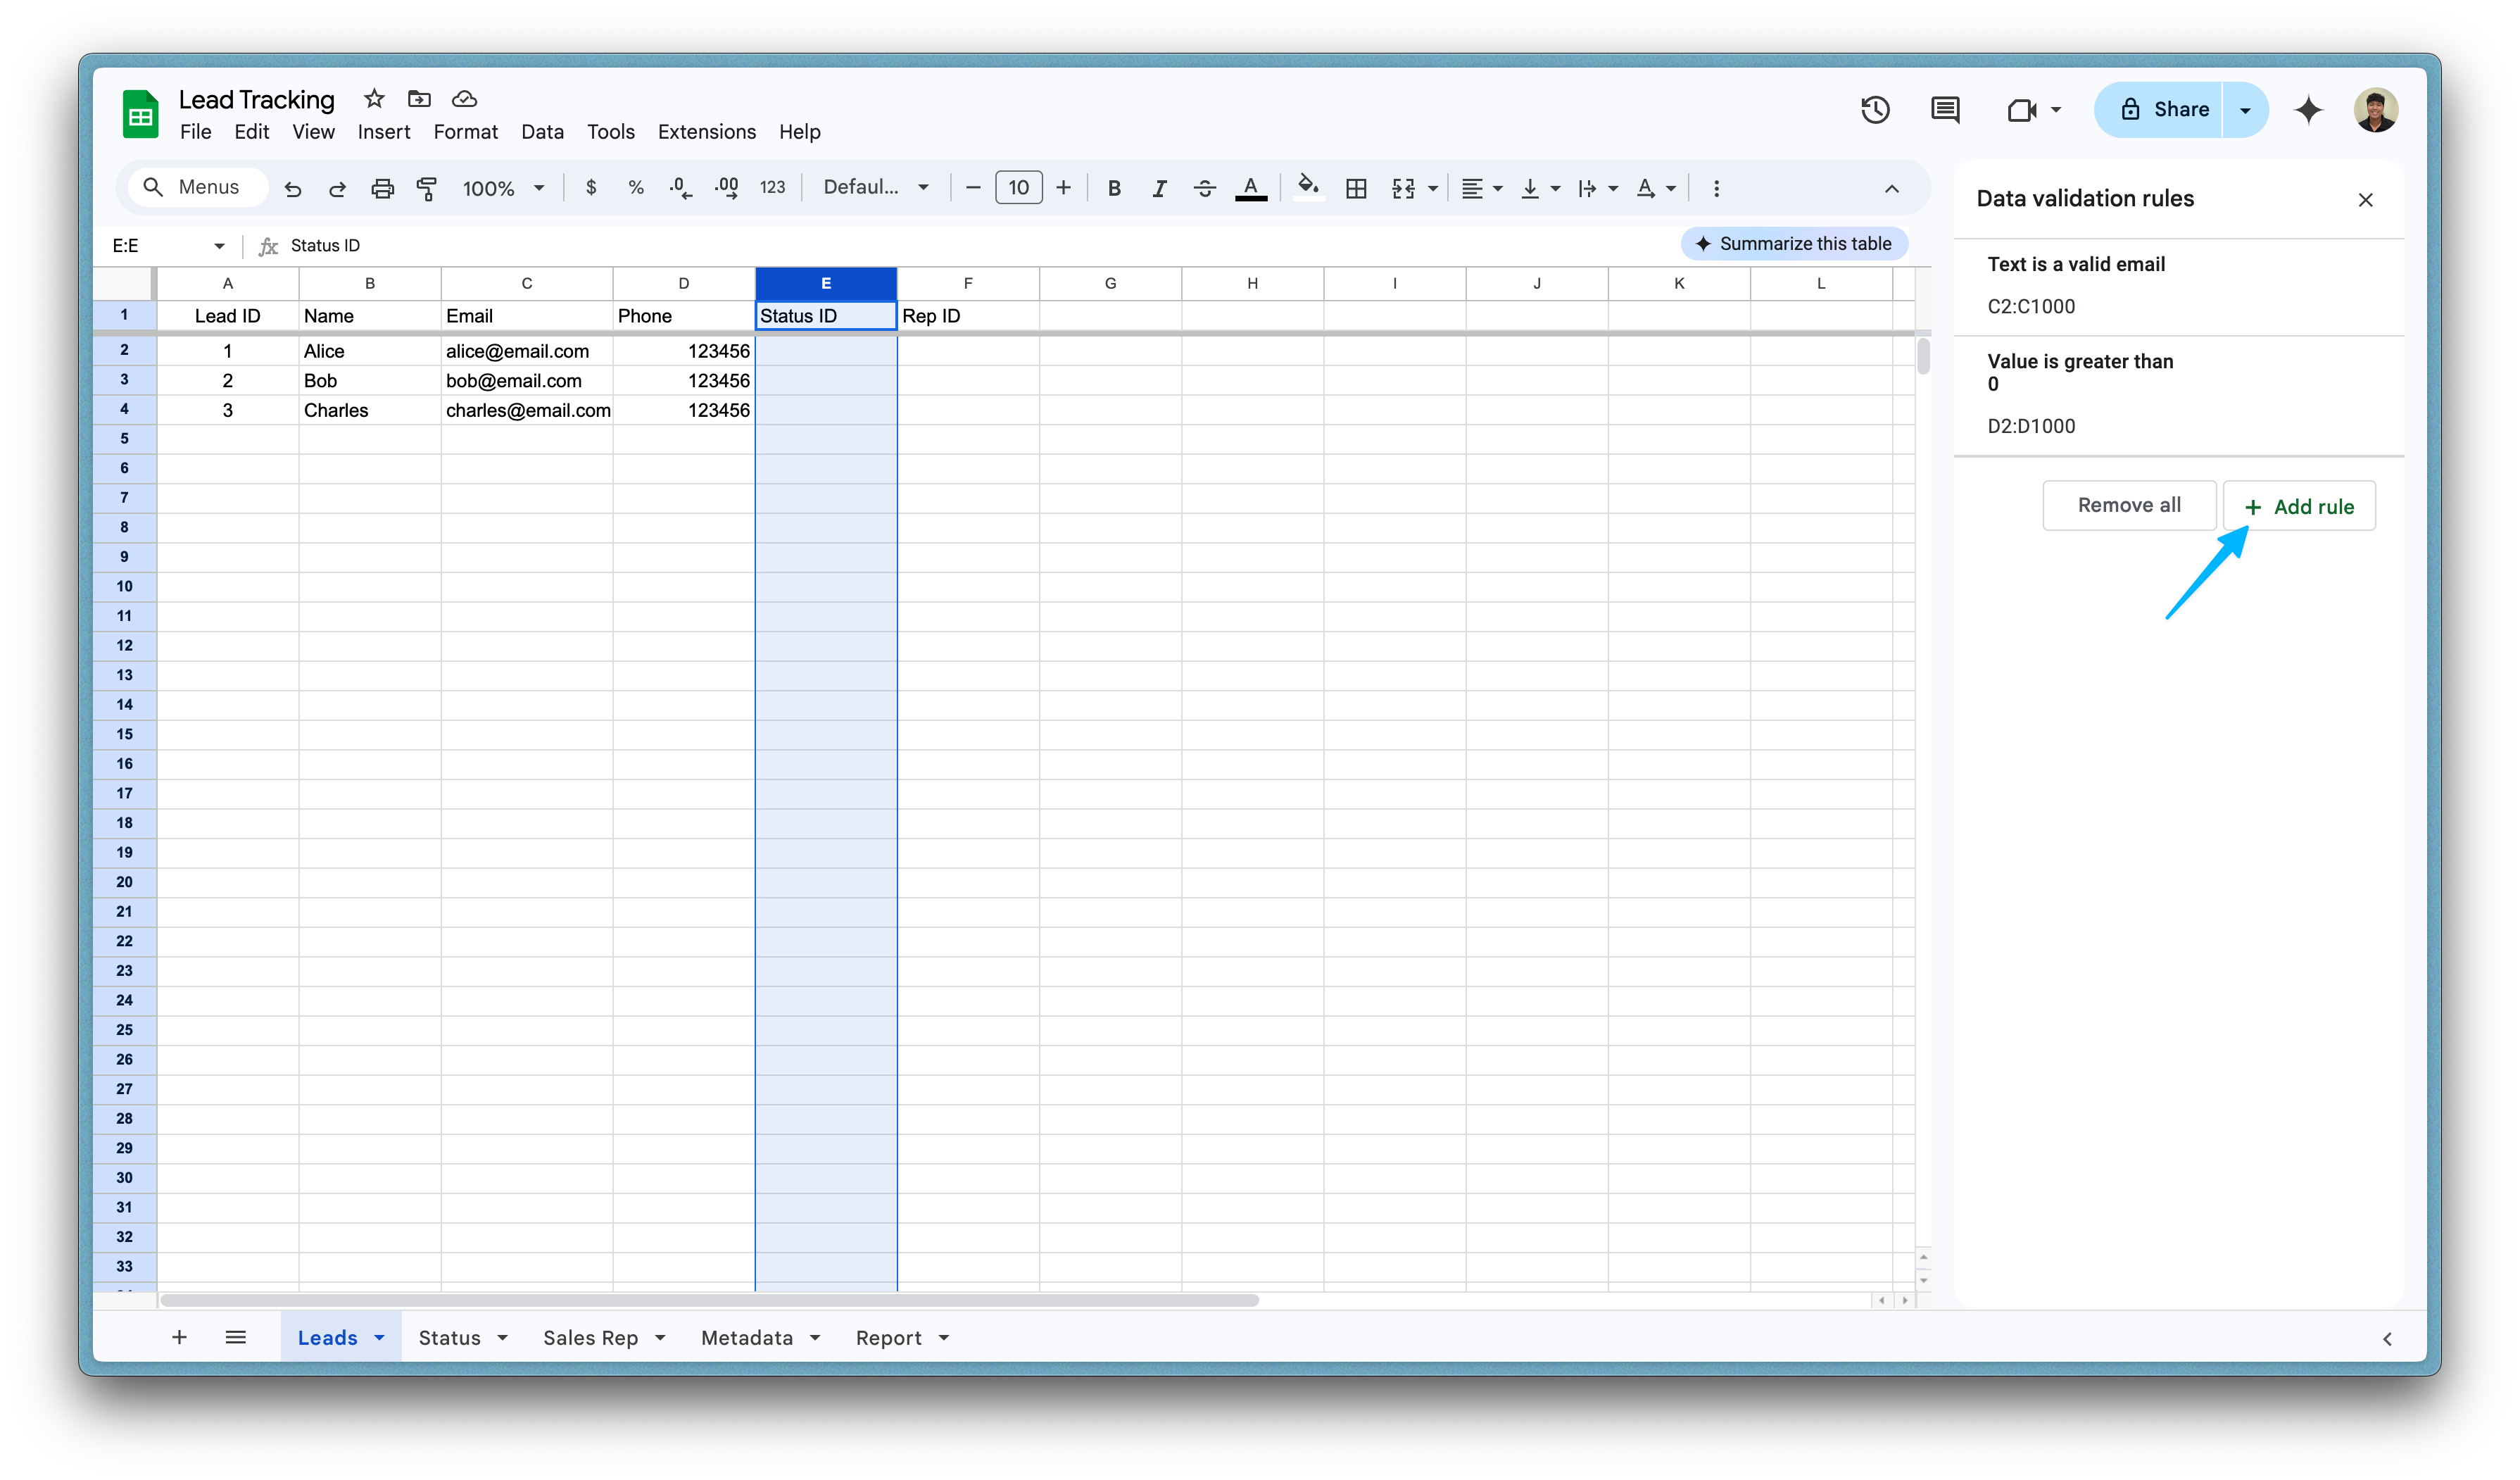Switch to the Sales Rep sheet tab
This screenshot has height=1480, width=2520.
click(590, 1338)
